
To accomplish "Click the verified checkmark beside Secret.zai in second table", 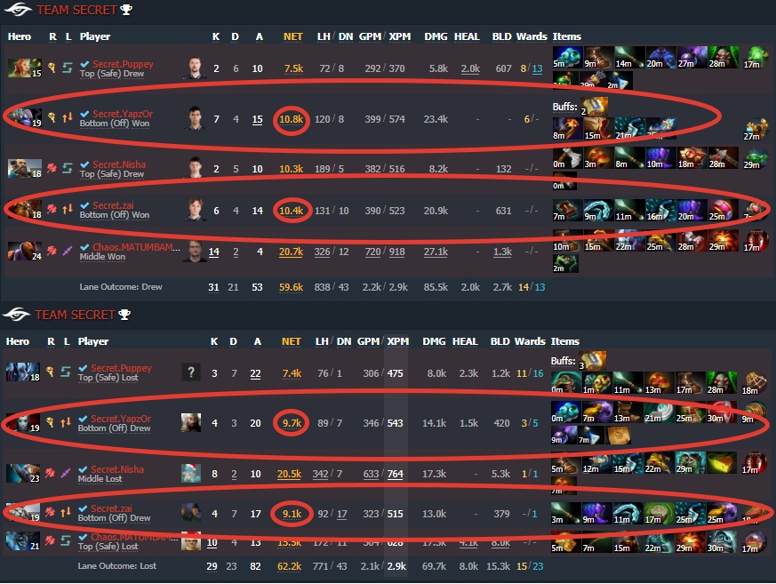I will point(83,508).
